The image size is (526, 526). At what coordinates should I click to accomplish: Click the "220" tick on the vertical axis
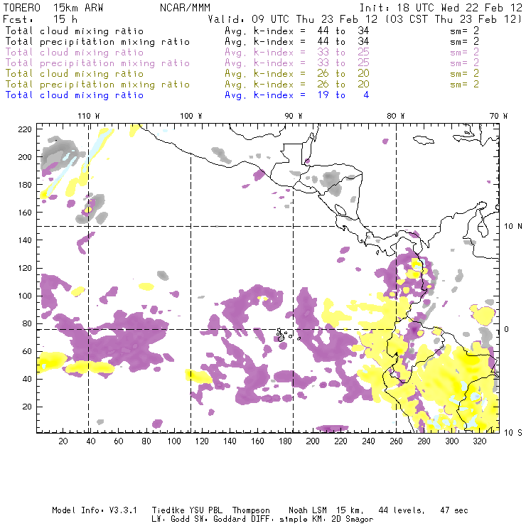pyautogui.click(x=25, y=129)
